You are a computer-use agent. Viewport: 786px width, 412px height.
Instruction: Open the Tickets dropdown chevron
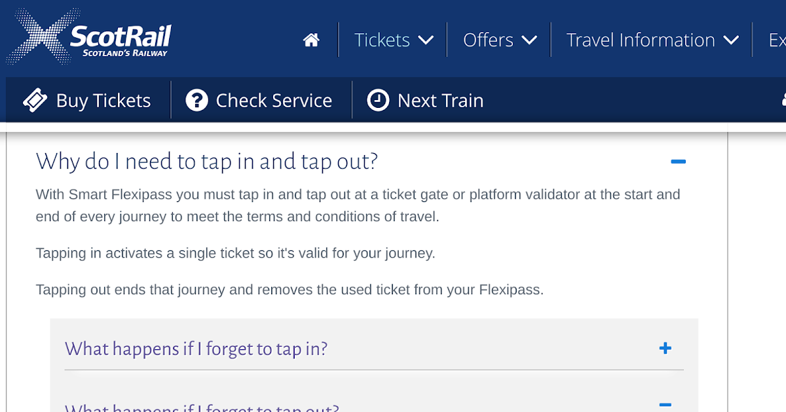(426, 40)
